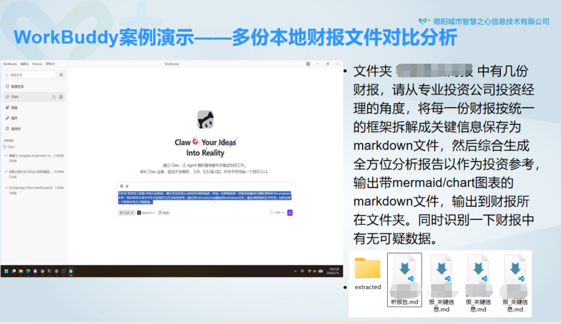Screen dimensions: 561x324
Task: Open the second completed task history entry
Action: (34, 174)
